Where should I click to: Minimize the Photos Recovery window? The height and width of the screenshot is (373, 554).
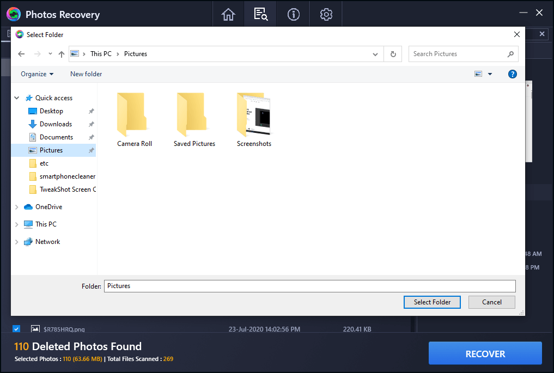(523, 13)
